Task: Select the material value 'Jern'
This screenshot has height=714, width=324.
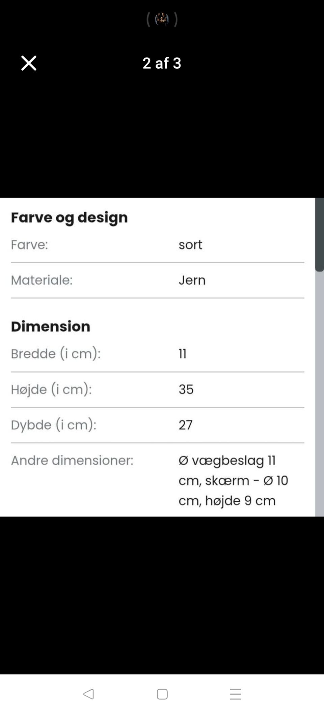Action: coord(192,280)
